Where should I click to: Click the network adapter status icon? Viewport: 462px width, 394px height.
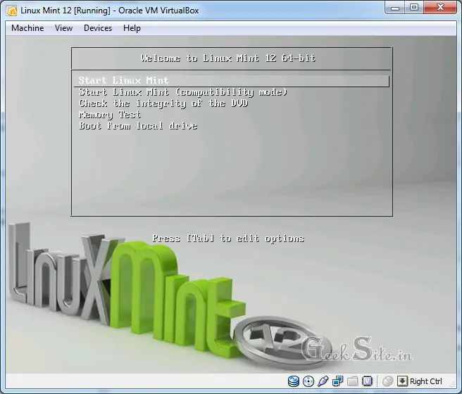pos(337,381)
